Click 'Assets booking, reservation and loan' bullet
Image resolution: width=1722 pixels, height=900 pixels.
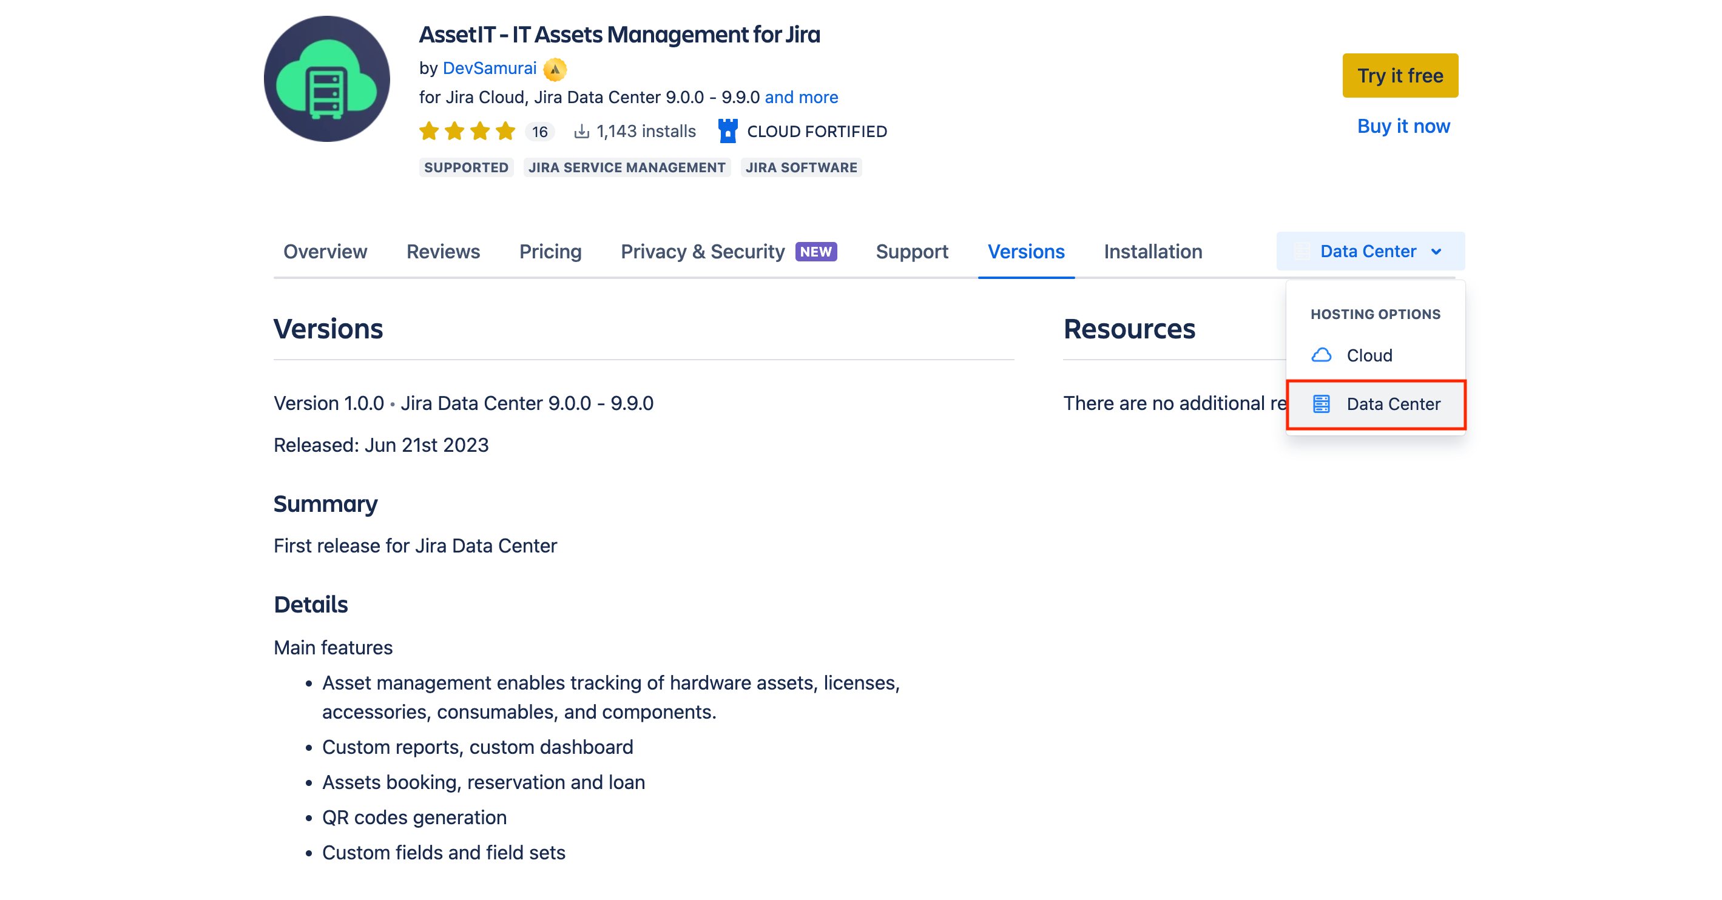pyautogui.click(x=484, y=782)
